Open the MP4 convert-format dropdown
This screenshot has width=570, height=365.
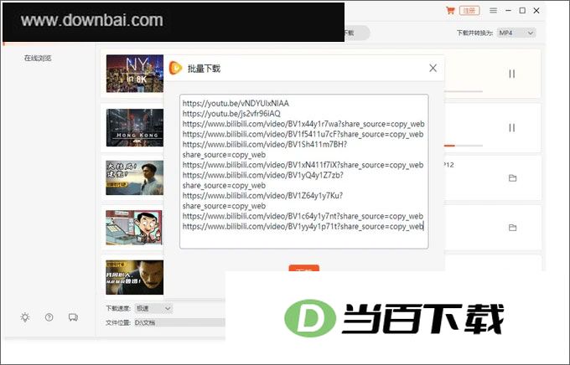click(x=516, y=33)
